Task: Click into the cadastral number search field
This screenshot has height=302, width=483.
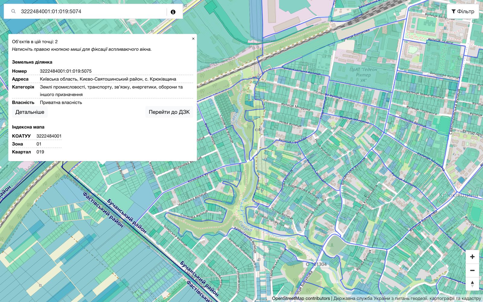Action: tap(92, 11)
